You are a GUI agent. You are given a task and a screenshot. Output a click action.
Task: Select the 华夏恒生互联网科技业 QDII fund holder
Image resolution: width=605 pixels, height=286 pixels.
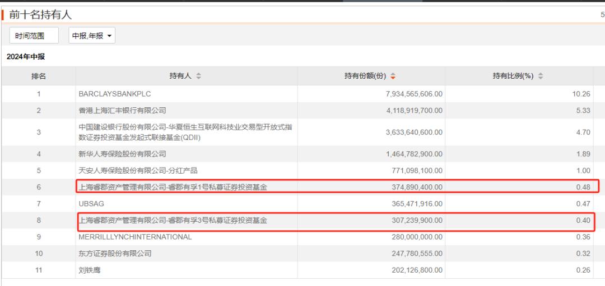[x=185, y=132]
